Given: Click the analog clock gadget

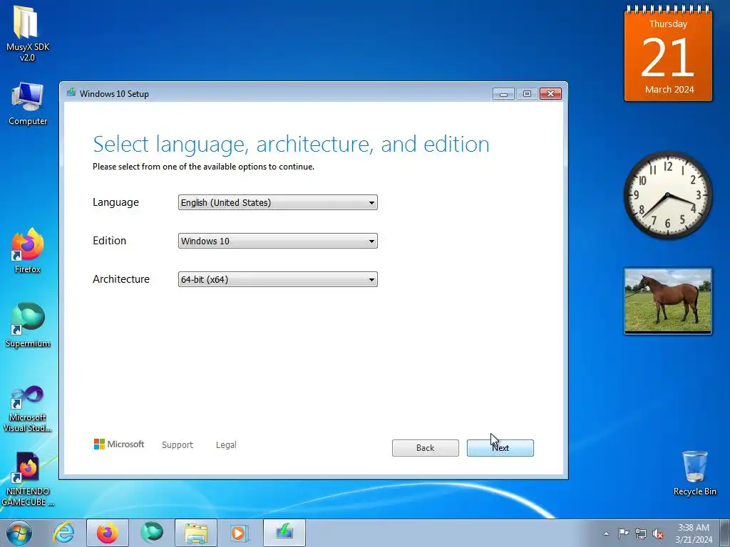Looking at the screenshot, I should click(667, 195).
